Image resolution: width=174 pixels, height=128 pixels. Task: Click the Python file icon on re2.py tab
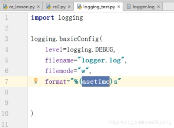[49, 7]
